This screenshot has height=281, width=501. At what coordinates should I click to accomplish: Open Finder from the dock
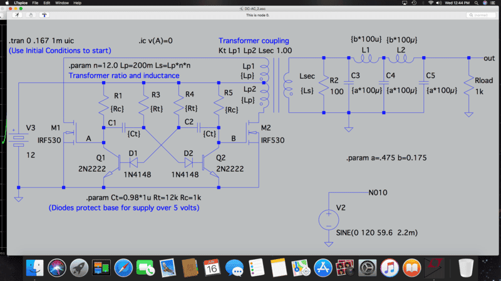point(35,269)
